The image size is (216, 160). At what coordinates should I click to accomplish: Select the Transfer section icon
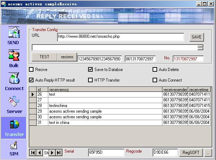(14, 124)
